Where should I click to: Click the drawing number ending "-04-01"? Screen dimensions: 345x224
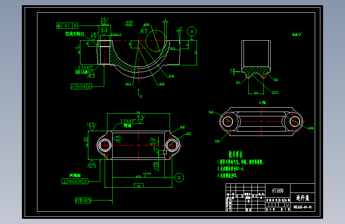(x=302, y=207)
